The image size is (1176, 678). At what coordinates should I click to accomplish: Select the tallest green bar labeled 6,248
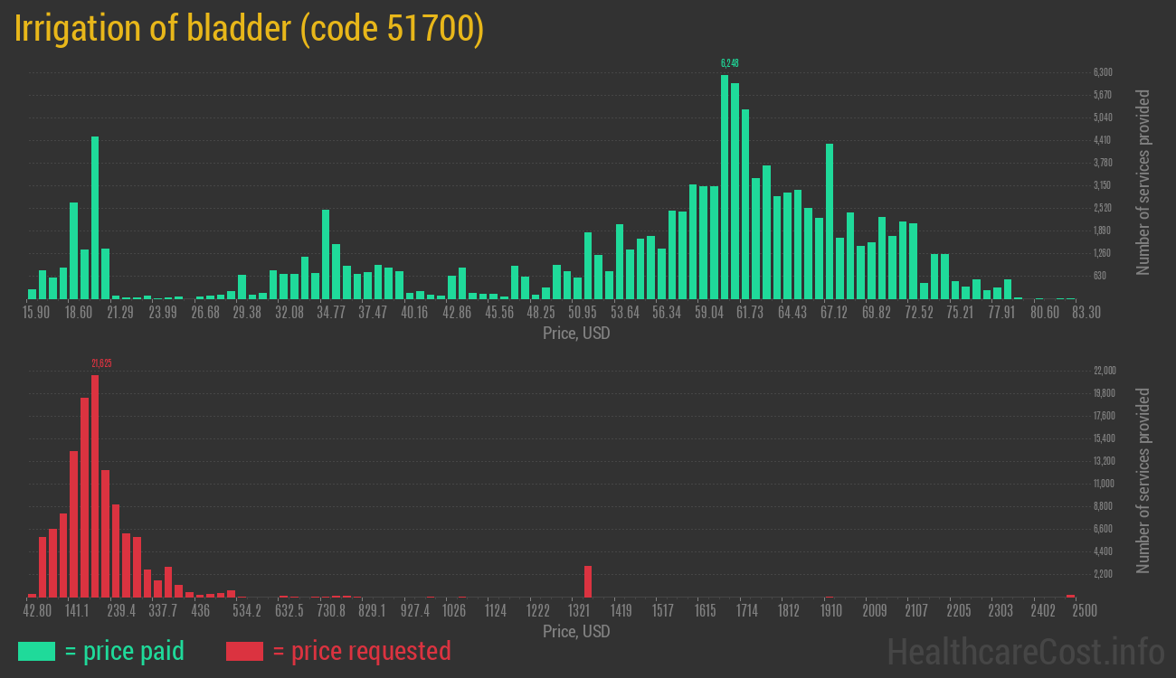(725, 186)
